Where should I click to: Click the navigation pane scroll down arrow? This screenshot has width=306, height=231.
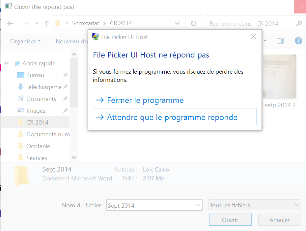74,157
